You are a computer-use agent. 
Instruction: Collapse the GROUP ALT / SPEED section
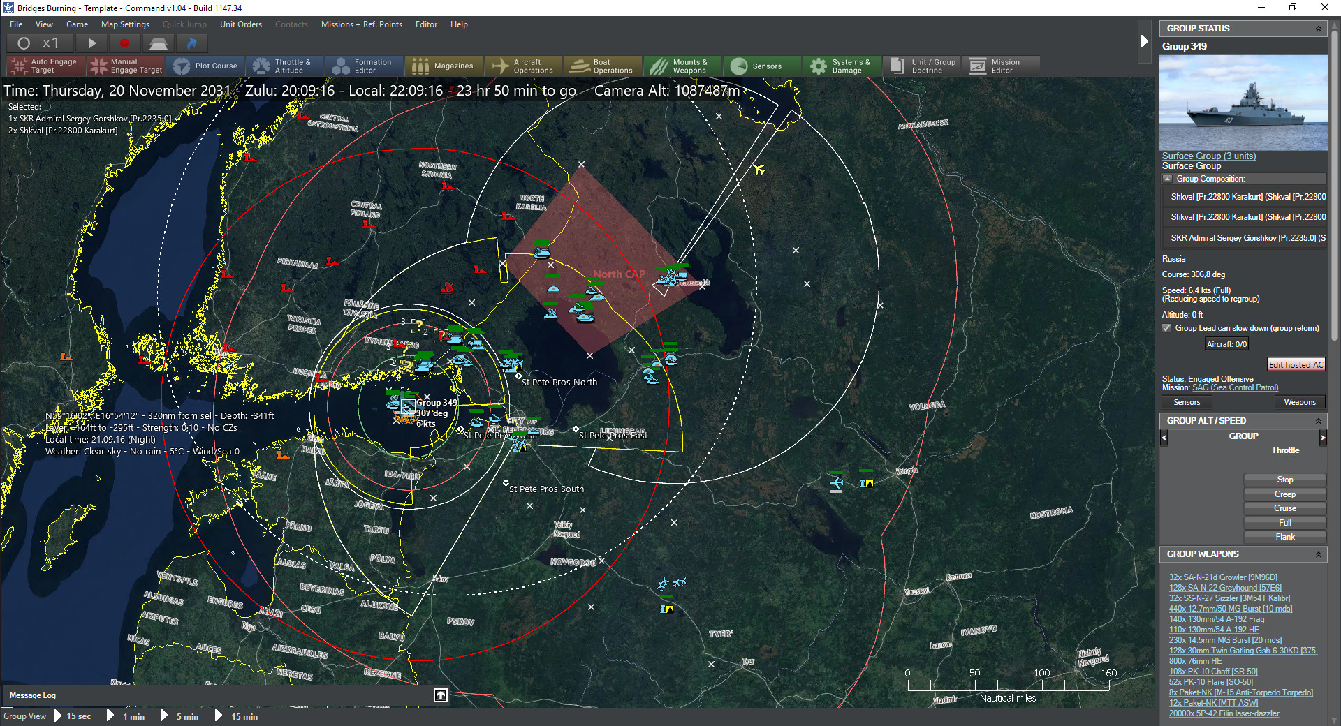point(1318,421)
